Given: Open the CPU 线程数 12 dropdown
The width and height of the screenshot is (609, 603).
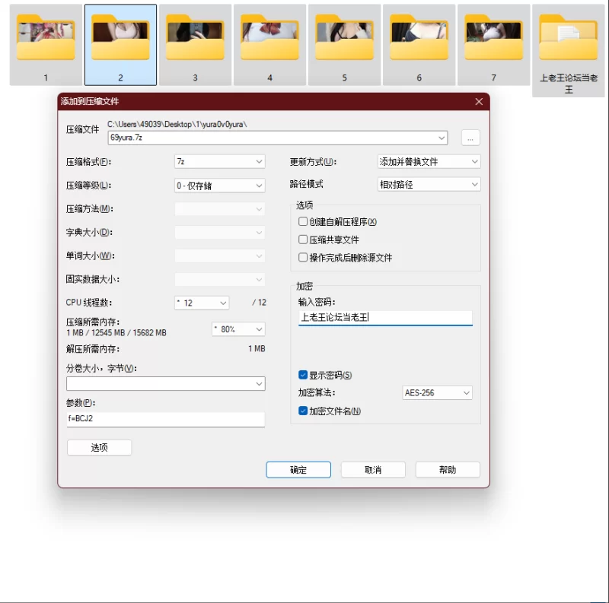Looking at the screenshot, I should coord(202,303).
